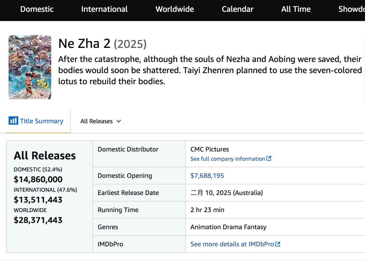Click external link icon after IMDbPro details
This screenshot has height=260, width=365.
(x=278, y=244)
